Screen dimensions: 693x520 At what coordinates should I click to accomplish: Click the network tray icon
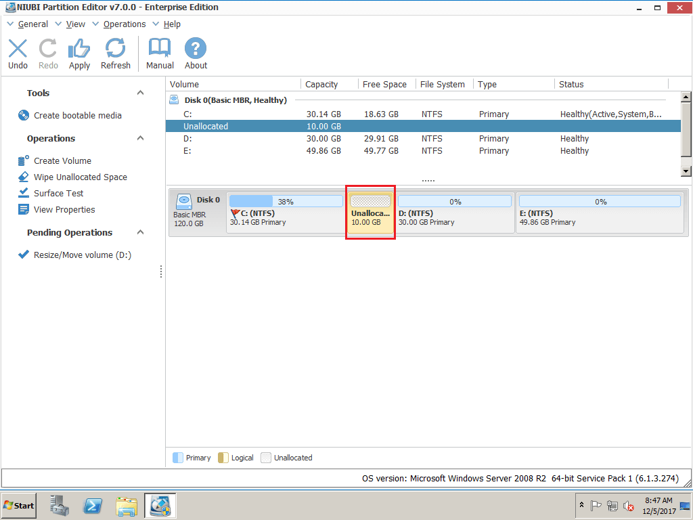[x=612, y=505]
